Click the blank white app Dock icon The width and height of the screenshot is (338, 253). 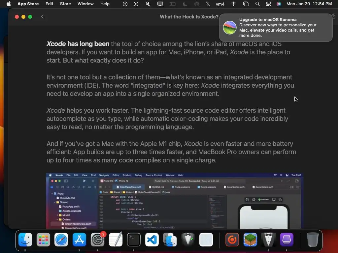[206, 239]
